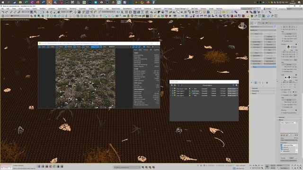Image resolution: width=303 pixels, height=170 pixels.
Task: Click first toolbar icon in Forest Lister window
Action: (x=172, y=85)
